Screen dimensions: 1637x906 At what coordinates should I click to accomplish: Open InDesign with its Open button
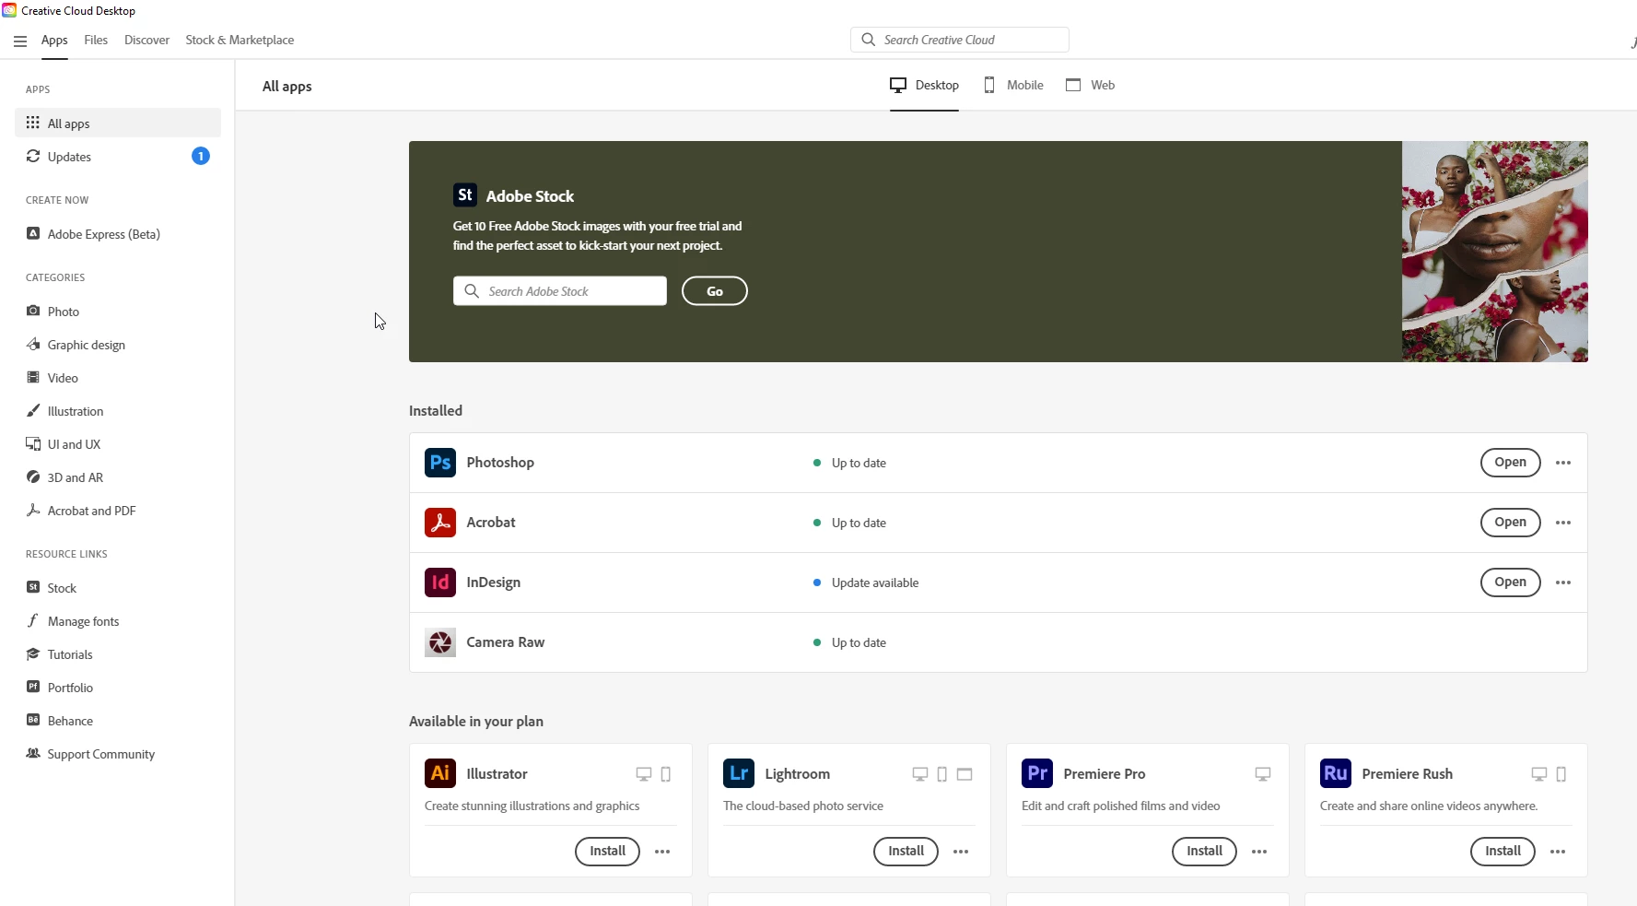(1510, 582)
